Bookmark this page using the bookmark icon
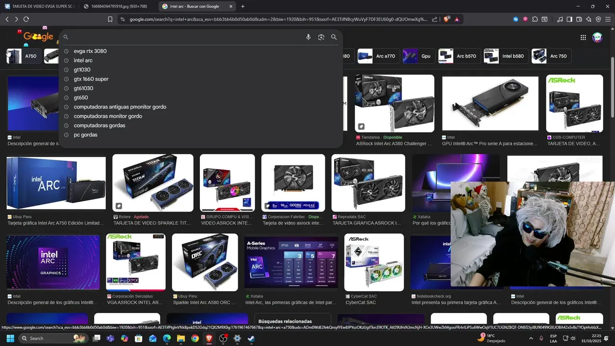 click(110, 19)
